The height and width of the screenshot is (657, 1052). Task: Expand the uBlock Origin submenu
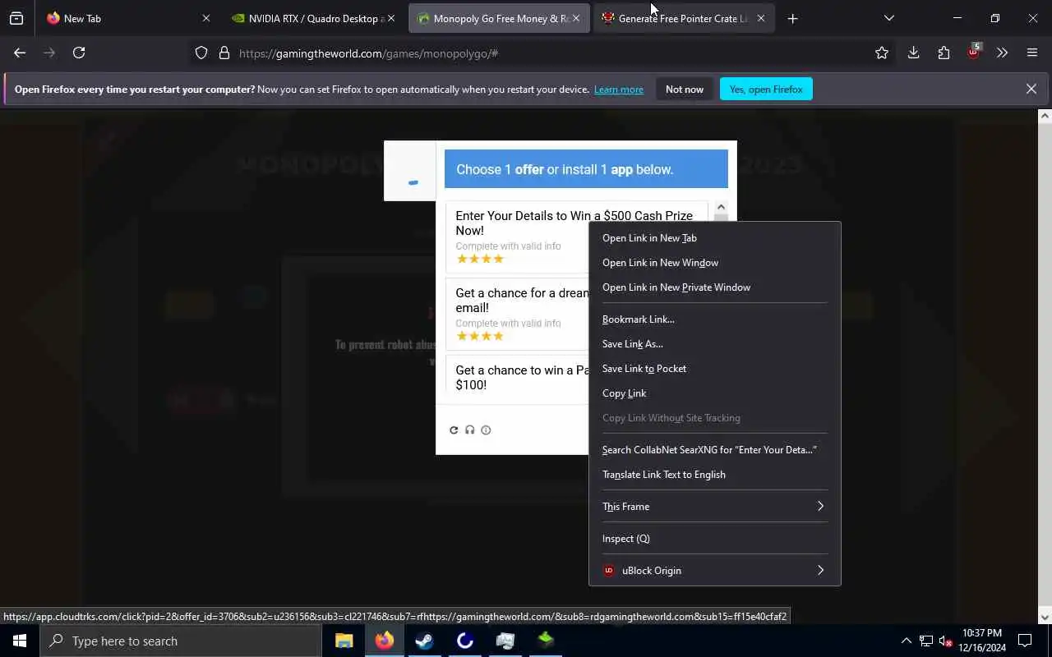click(714, 571)
